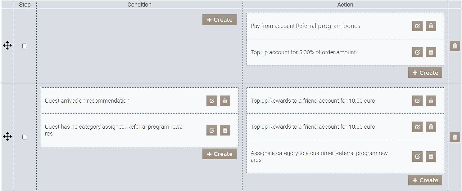The height and width of the screenshot is (191, 462).
Task: Edit the 'Top up account for 5.00%' action
Action: tap(417, 52)
